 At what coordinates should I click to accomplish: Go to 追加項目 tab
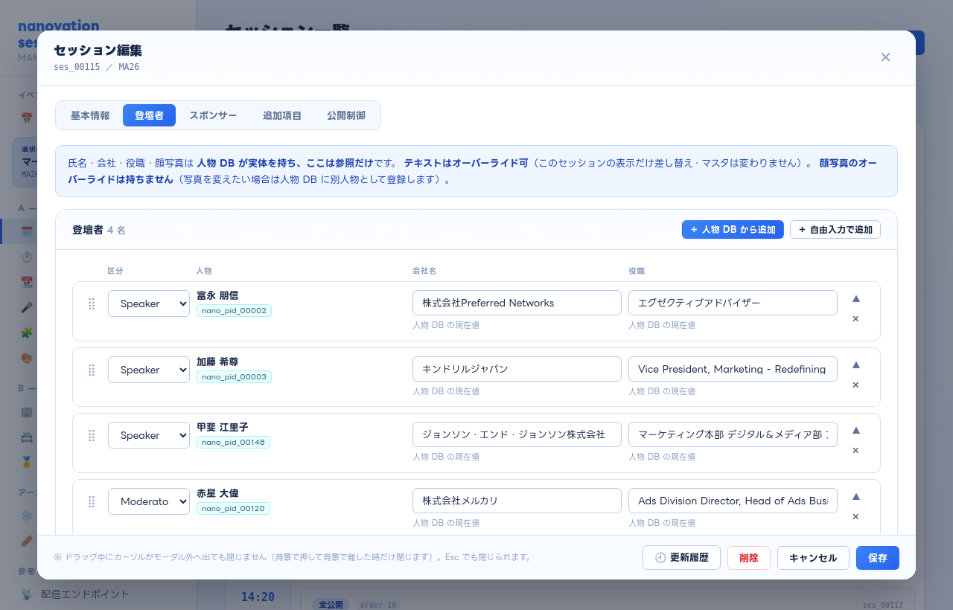coord(282,115)
